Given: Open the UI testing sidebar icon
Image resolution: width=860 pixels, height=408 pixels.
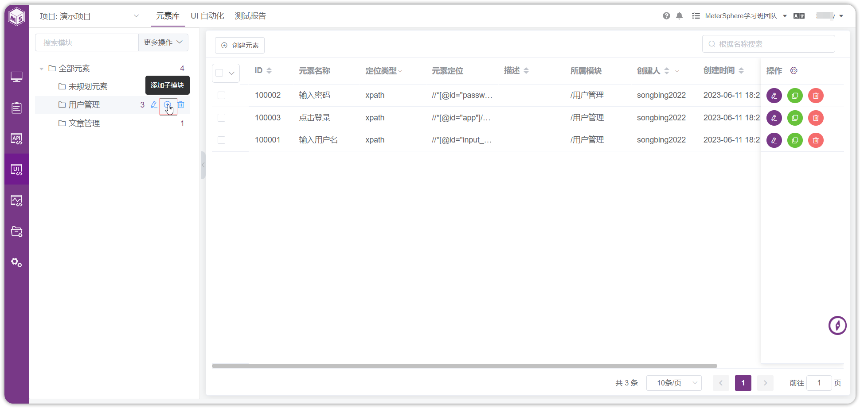Looking at the screenshot, I should click(17, 169).
